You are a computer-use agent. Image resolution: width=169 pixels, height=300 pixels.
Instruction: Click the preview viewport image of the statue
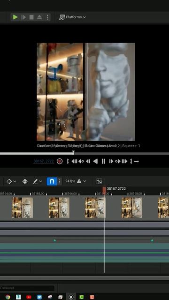[86, 92]
